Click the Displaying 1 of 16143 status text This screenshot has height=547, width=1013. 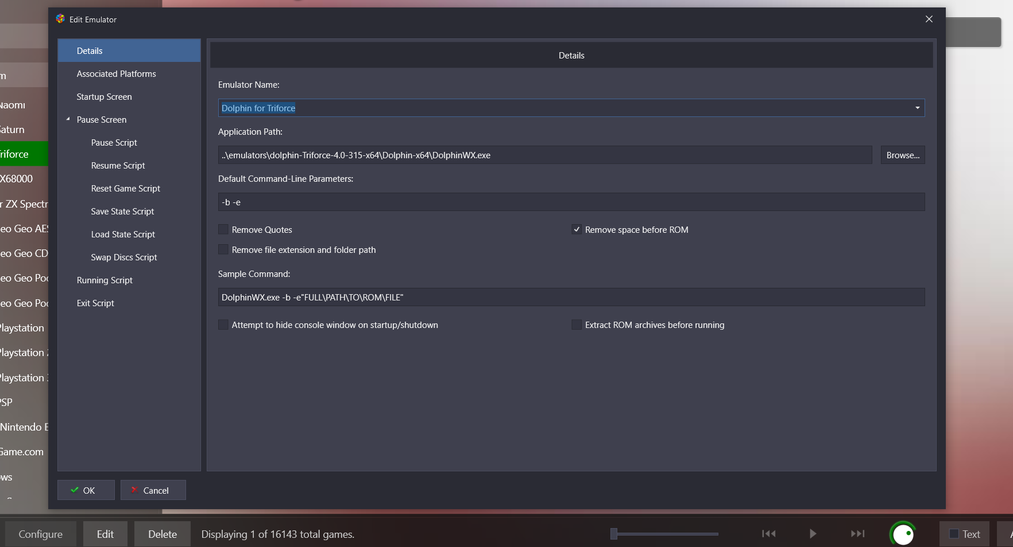[x=277, y=534]
